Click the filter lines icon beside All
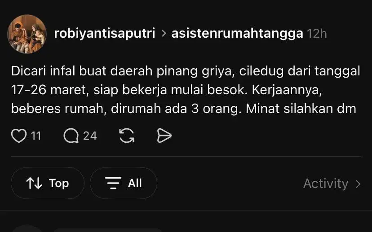The height and width of the screenshot is (232, 372). tap(113, 183)
